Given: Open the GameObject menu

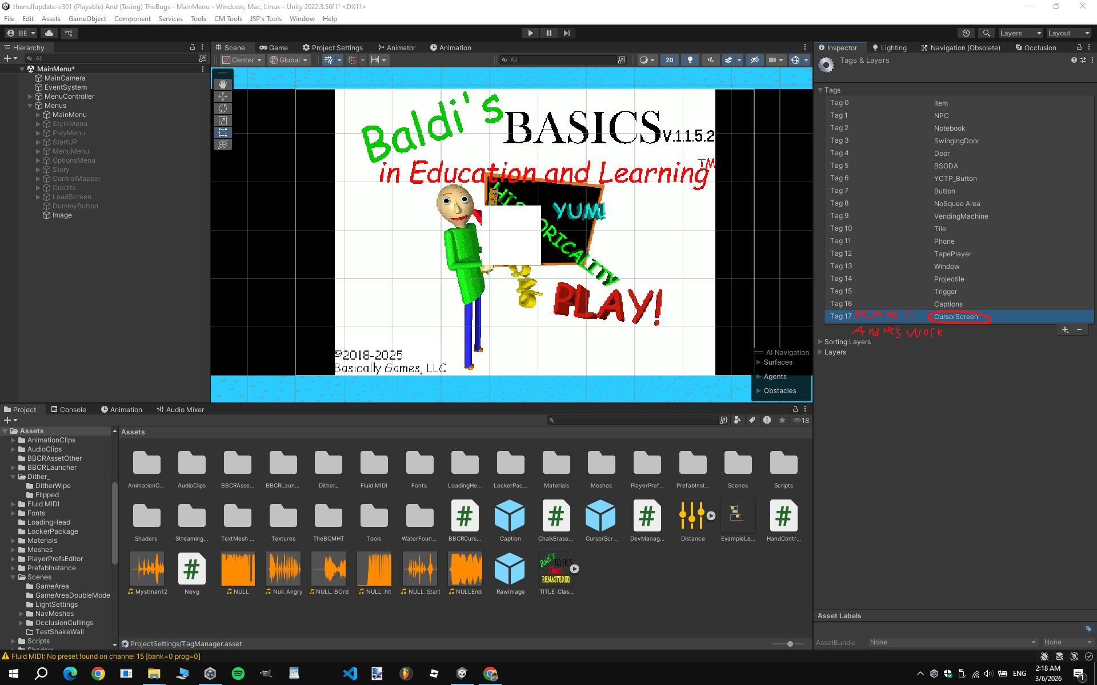Looking at the screenshot, I should tap(87, 19).
